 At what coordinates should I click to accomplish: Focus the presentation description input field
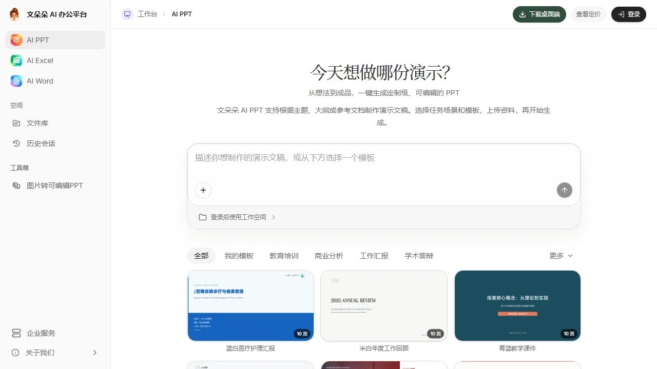pos(384,158)
